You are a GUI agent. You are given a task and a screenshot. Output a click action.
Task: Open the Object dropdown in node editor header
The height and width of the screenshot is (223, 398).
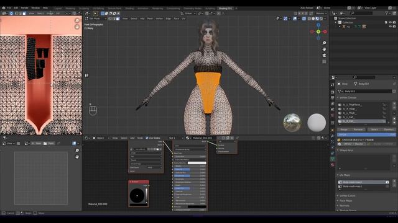point(101,138)
